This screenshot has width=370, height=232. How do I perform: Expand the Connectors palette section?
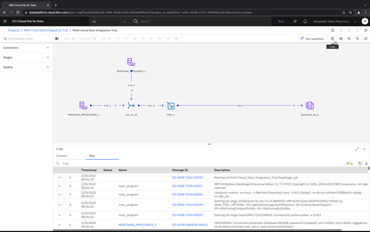pos(26,48)
